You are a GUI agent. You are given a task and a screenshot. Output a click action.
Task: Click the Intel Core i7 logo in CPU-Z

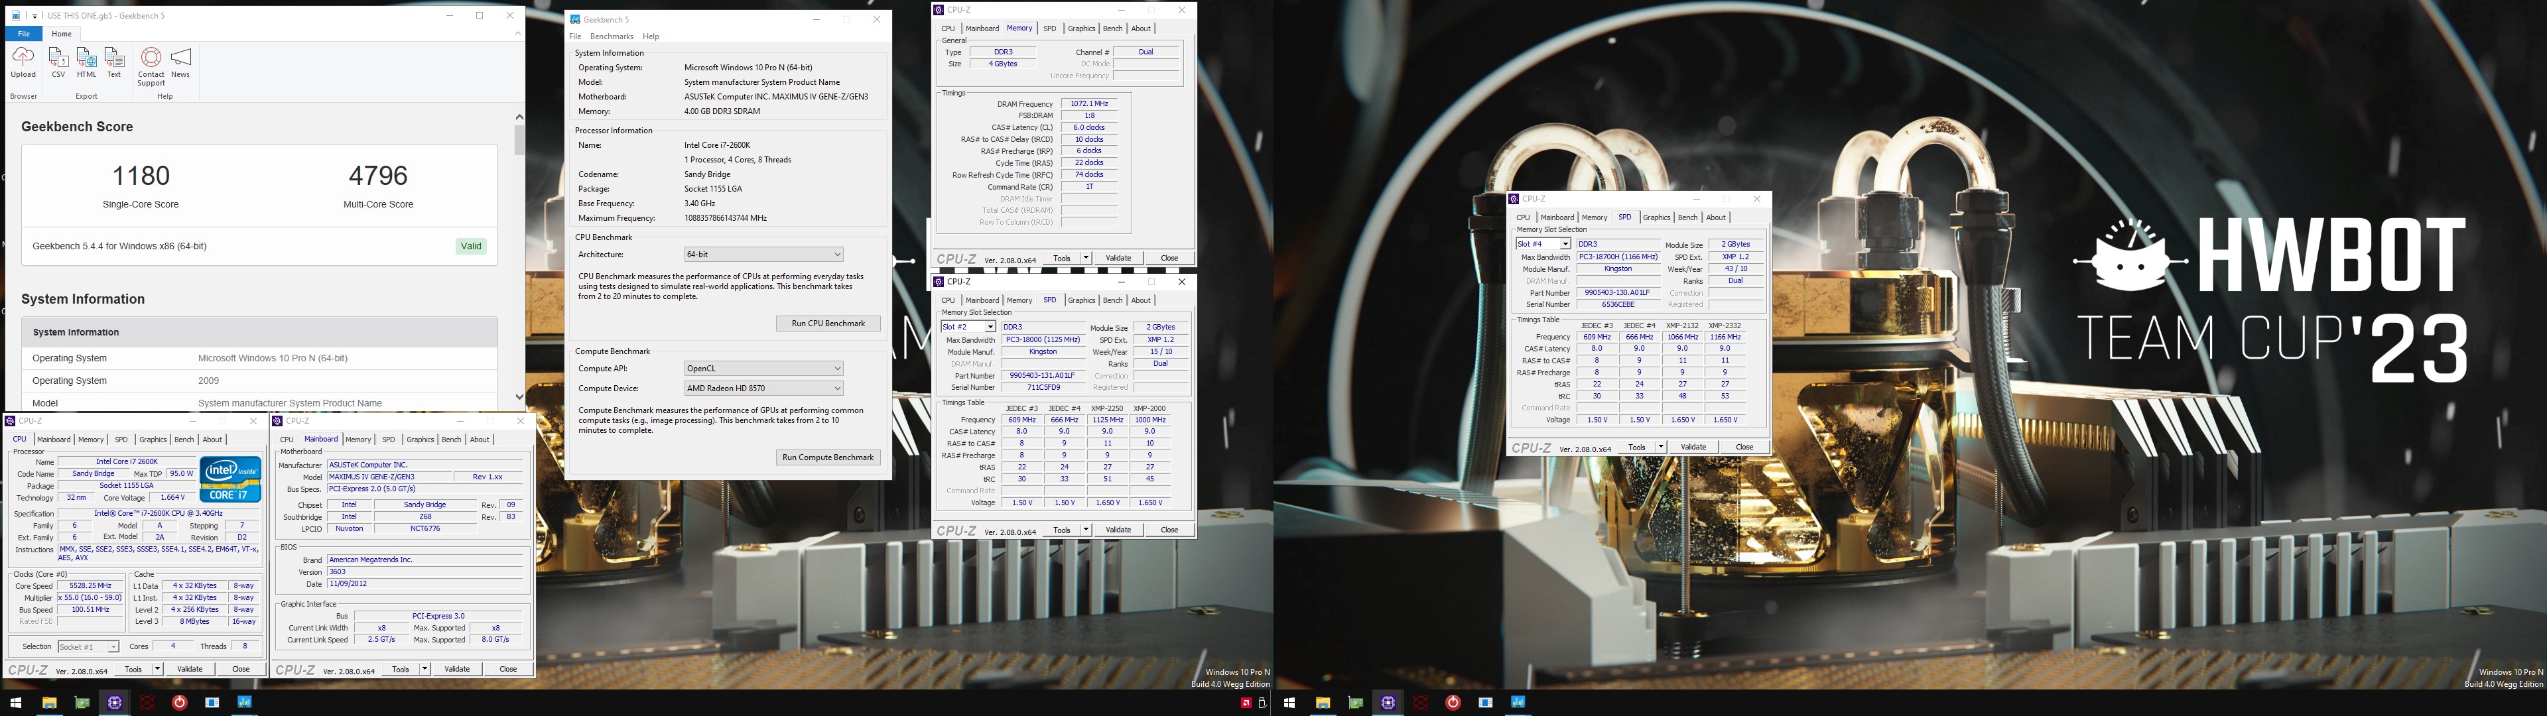click(230, 479)
